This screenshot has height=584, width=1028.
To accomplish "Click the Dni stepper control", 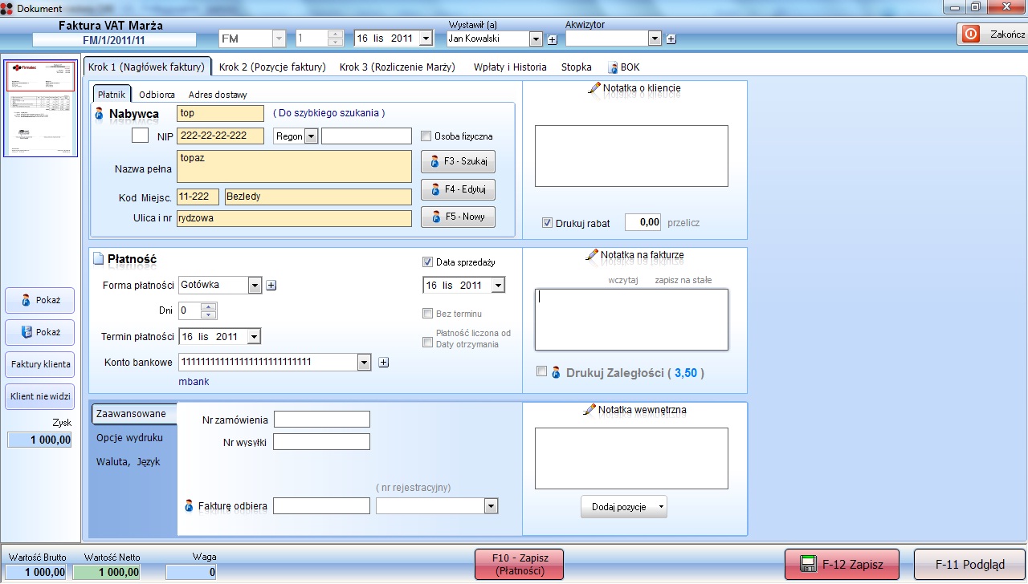I will 209,310.
